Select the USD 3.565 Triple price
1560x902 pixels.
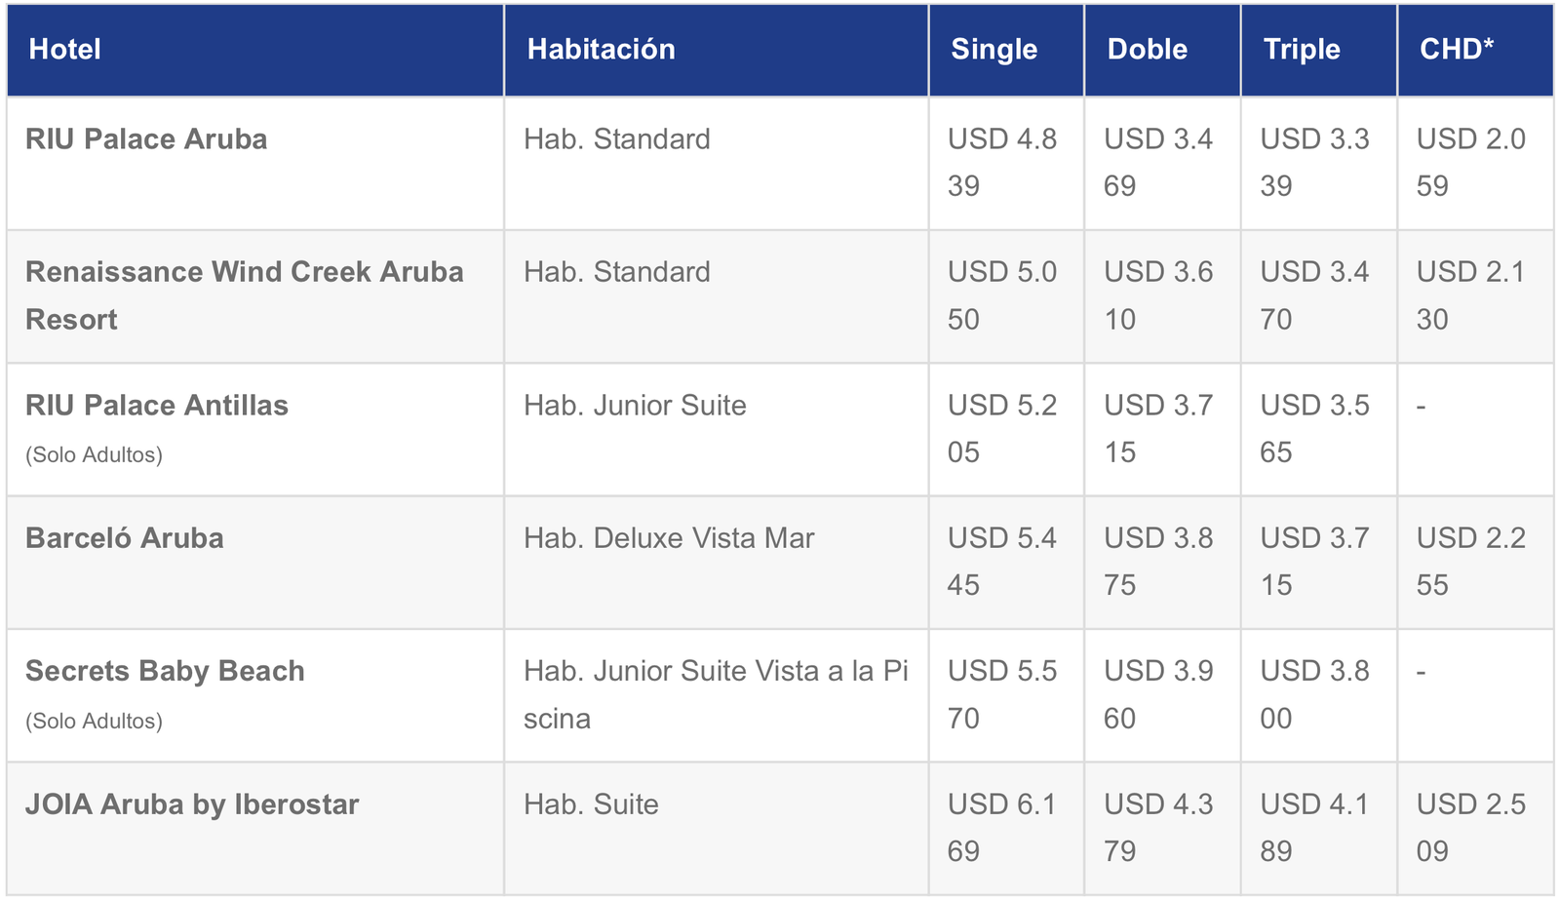click(x=1314, y=429)
